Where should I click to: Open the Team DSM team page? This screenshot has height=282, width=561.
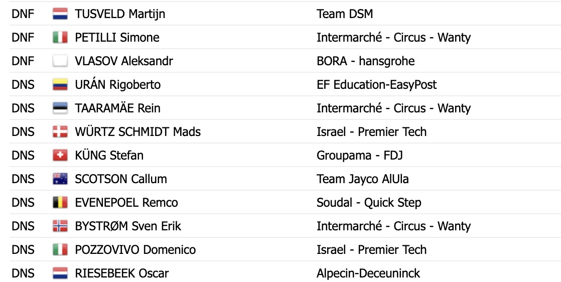pyautogui.click(x=345, y=14)
